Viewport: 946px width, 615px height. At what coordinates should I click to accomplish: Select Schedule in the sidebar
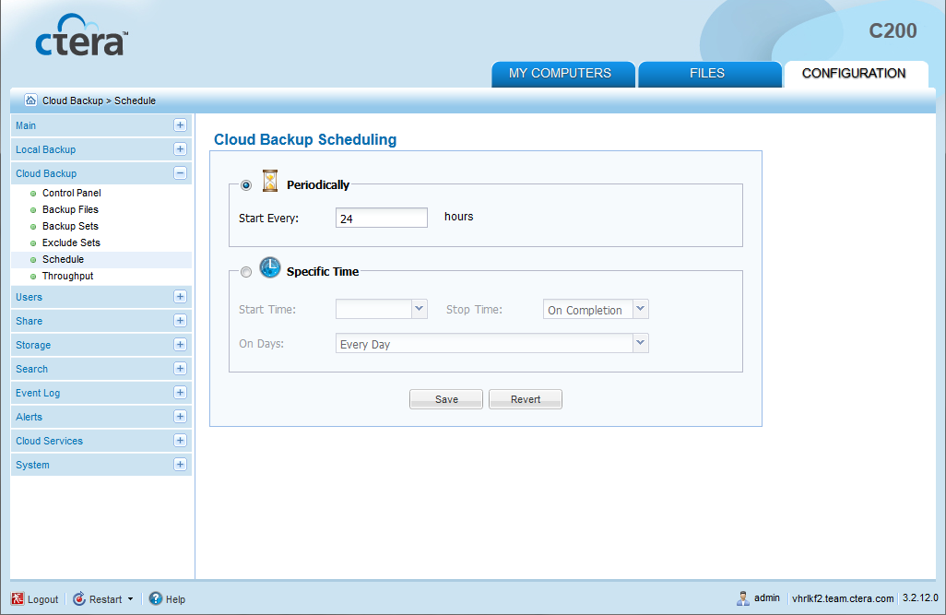point(63,259)
